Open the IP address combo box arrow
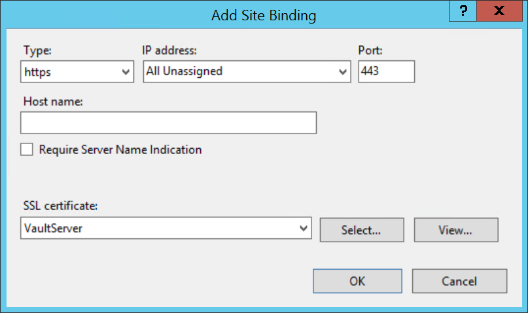 click(x=343, y=72)
